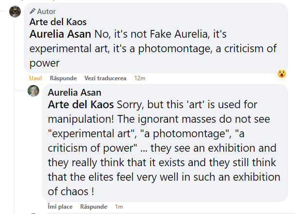Viewport: 306px width, 214px height.
Task: Click the Autor badge label
Action: pos(46,11)
